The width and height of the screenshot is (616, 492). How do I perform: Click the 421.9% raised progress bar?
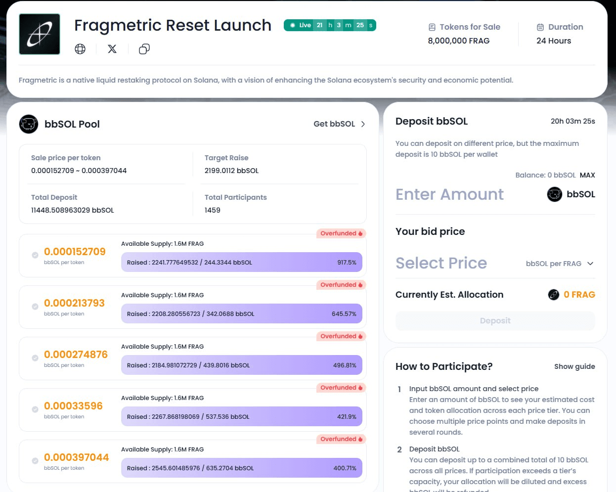tap(242, 417)
